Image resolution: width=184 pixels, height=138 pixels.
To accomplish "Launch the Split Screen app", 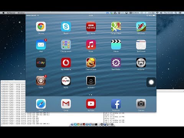I will coord(141,44).
